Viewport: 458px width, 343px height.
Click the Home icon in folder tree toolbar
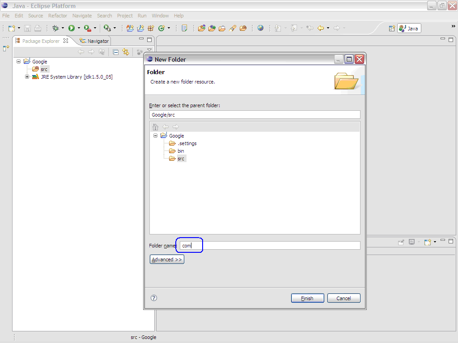[155, 127]
